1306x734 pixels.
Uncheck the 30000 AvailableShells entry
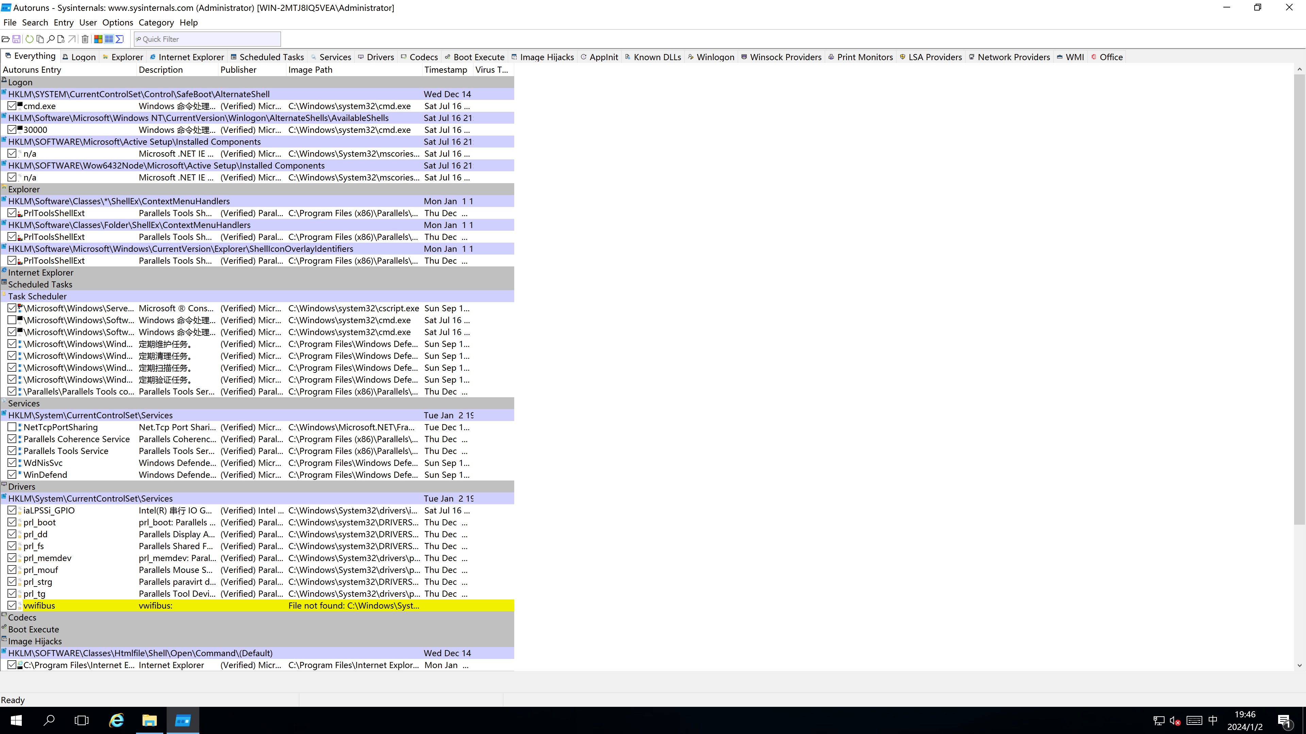tap(12, 130)
